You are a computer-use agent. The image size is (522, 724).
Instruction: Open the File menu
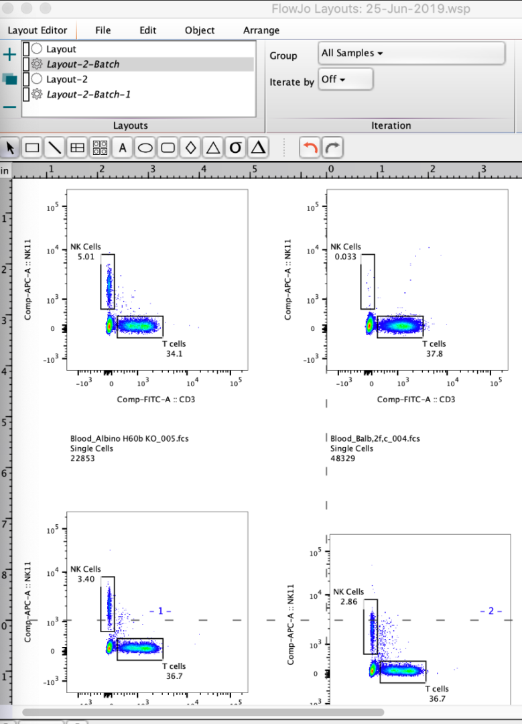click(x=103, y=30)
